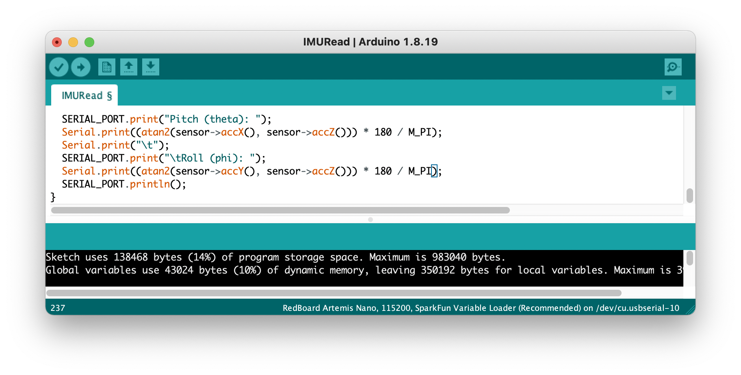
Task: Click the Serial.print("\t") line
Action: click(x=115, y=145)
